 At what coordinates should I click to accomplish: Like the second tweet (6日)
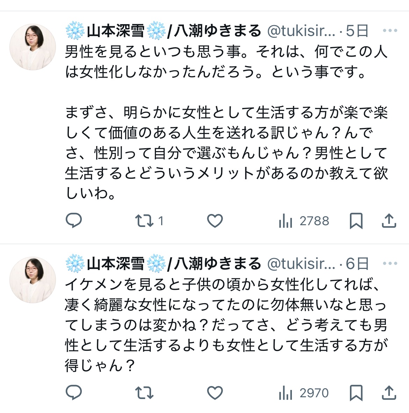click(215, 393)
